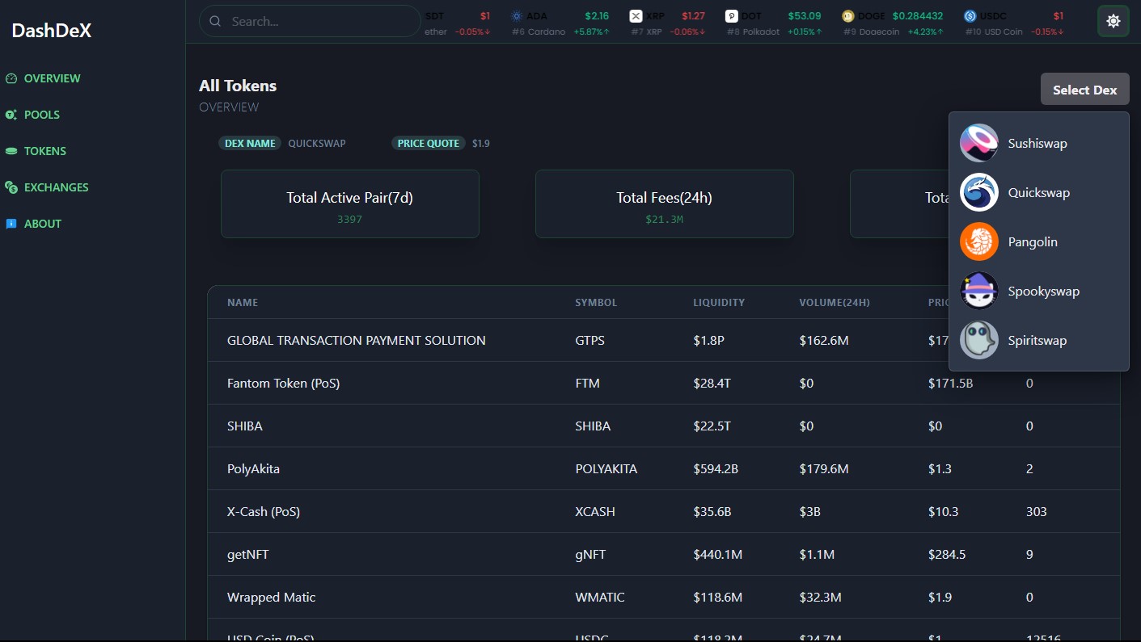Select the PolyAkita token name
The height and width of the screenshot is (642, 1141).
253,469
